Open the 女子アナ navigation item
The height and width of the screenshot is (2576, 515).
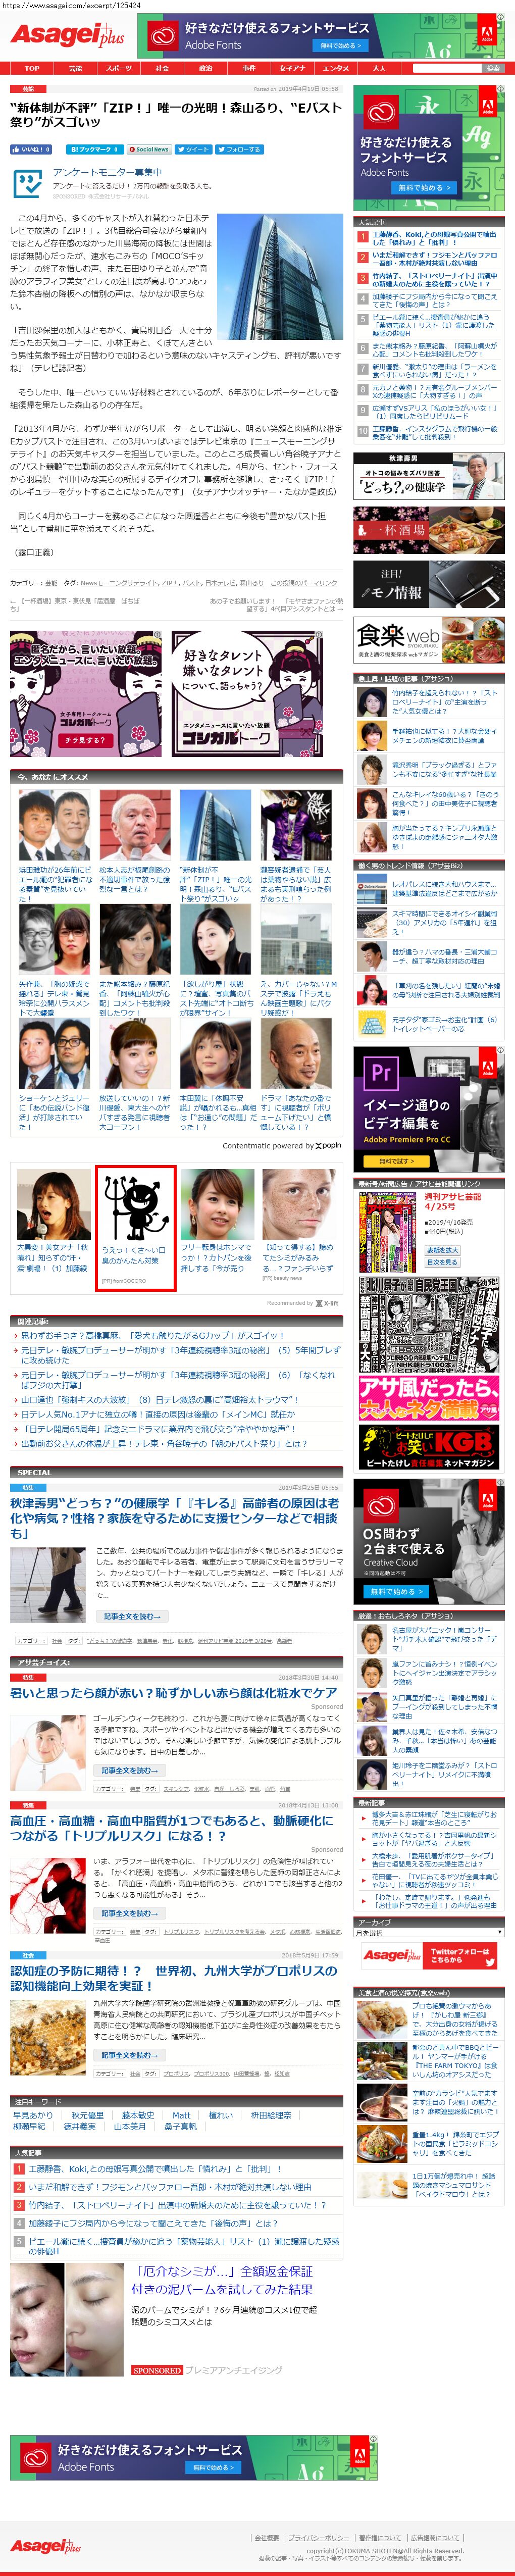tap(292, 68)
